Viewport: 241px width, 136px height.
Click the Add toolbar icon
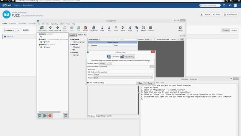(x=79, y=29)
